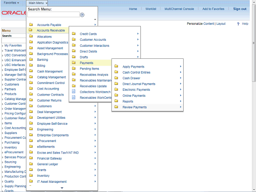Click Add to Favorites link

point(213,9)
